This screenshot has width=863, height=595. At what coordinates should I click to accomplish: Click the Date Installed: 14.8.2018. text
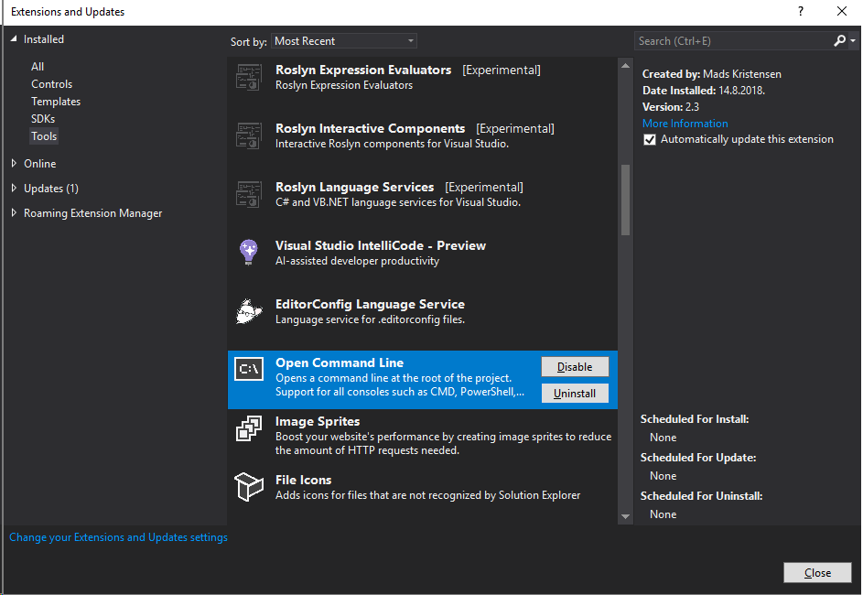(x=704, y=91)
